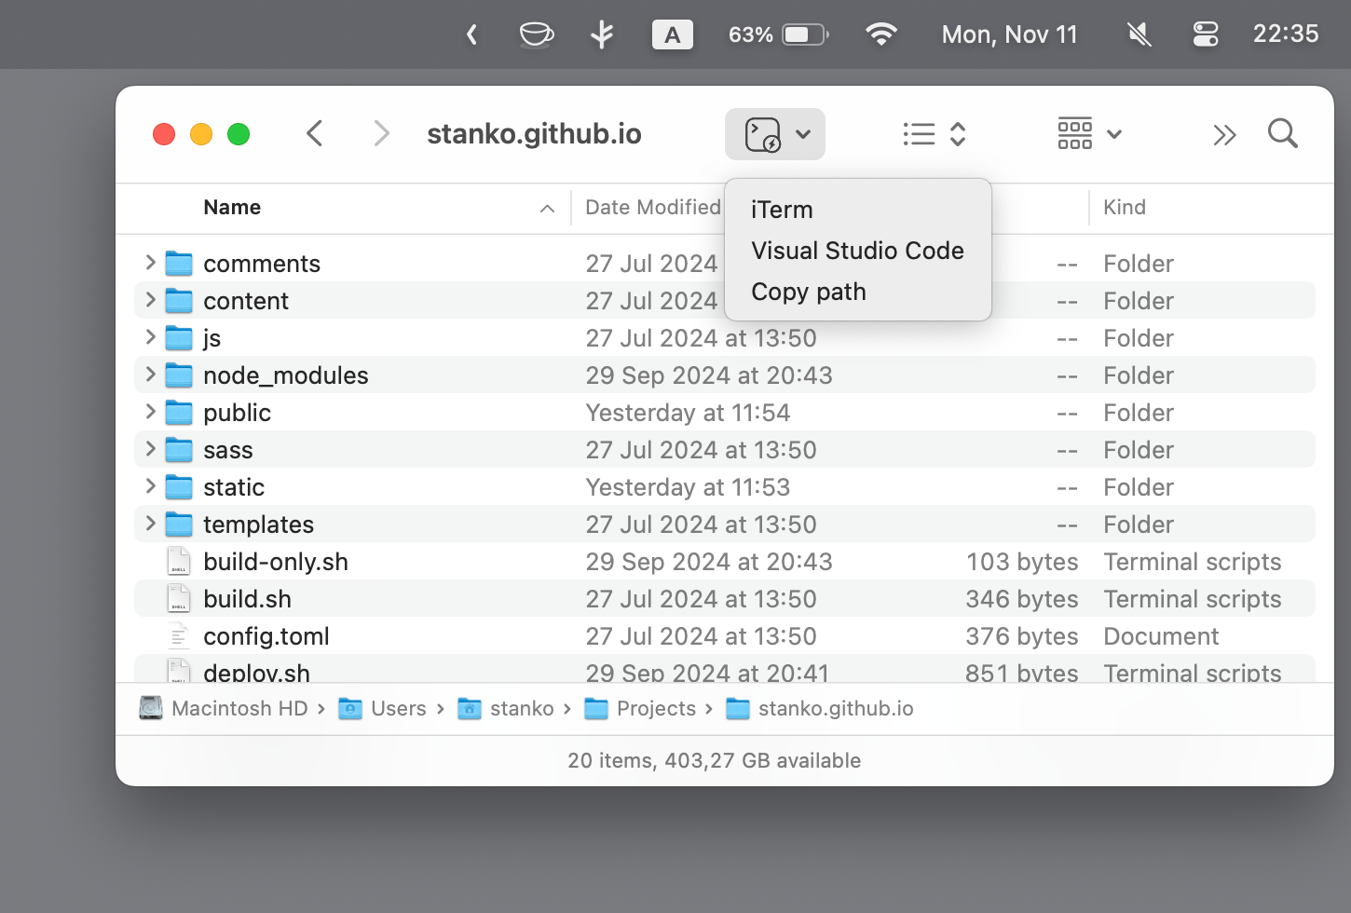
Task: Click the menu bar collapse chevron
Action: point(471,34)
